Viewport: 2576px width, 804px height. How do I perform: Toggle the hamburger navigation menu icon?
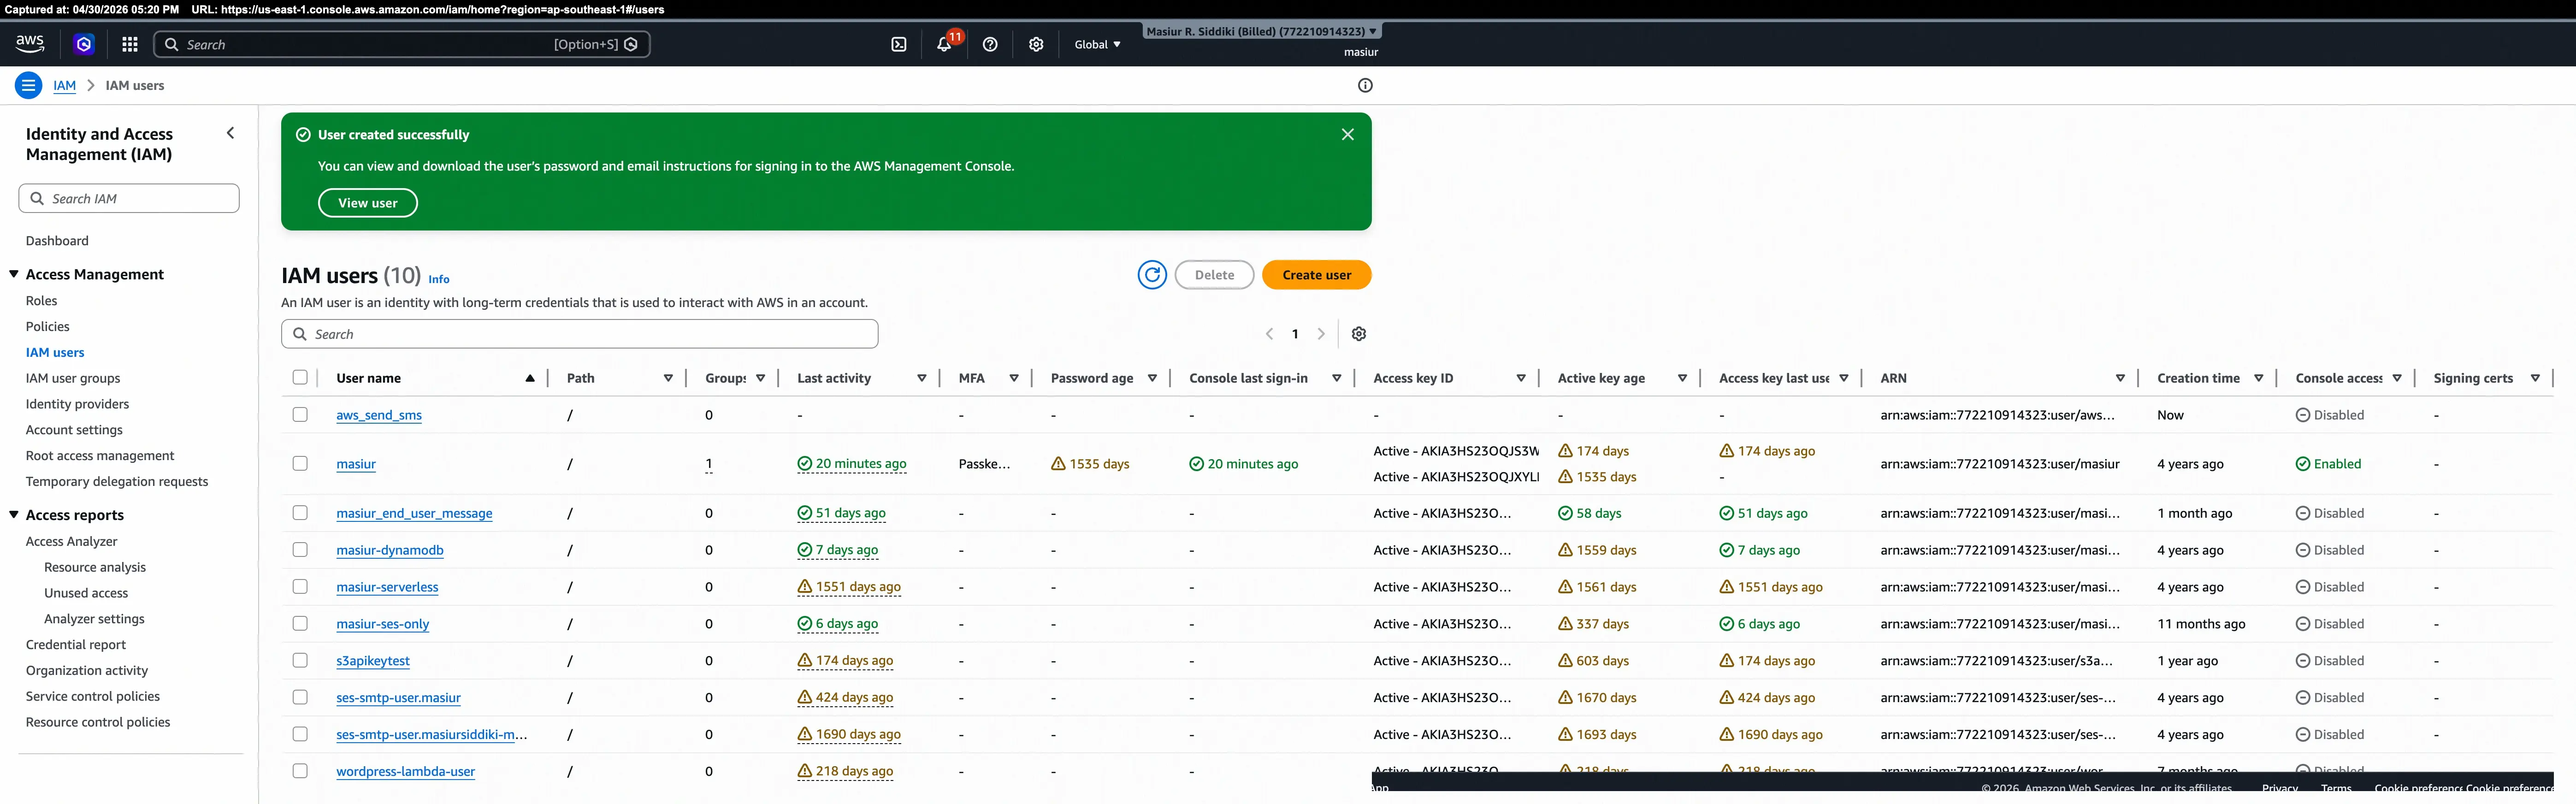click(x=28, y=85)
